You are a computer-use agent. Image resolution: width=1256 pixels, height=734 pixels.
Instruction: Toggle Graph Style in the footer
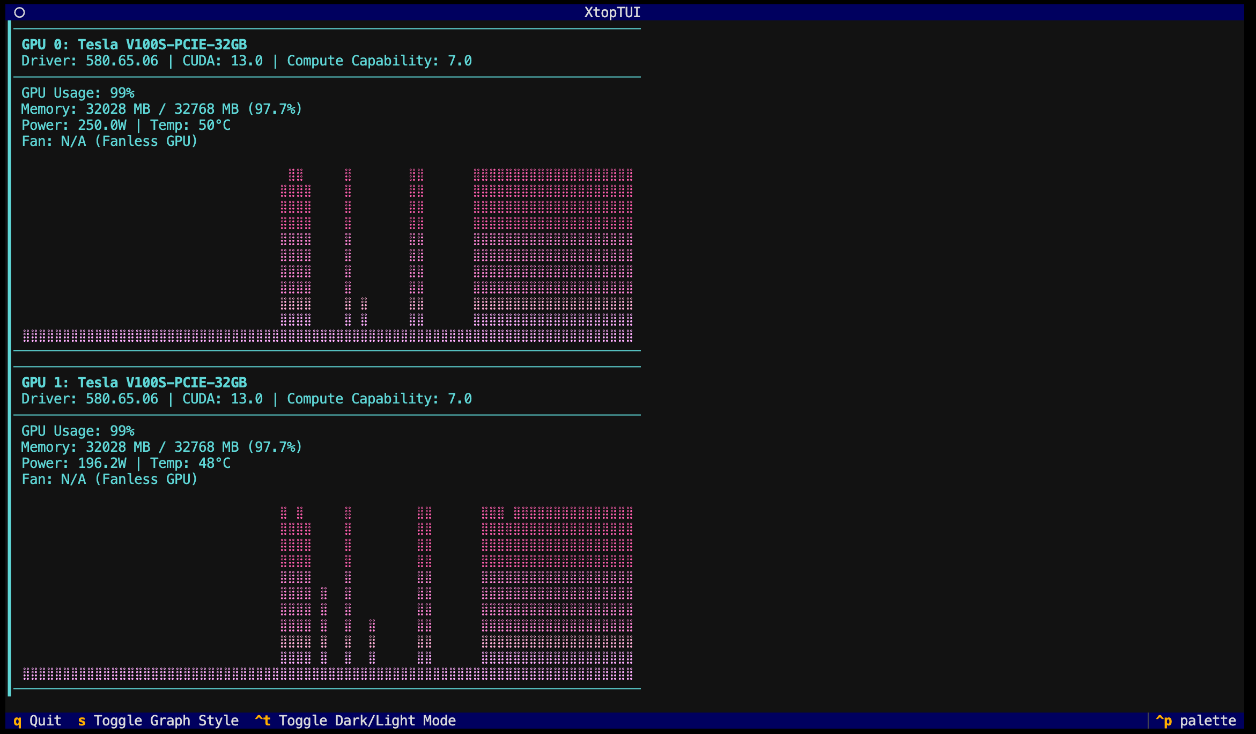[158, 721]
